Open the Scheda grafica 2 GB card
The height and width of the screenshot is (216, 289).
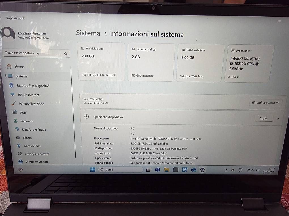151,62
